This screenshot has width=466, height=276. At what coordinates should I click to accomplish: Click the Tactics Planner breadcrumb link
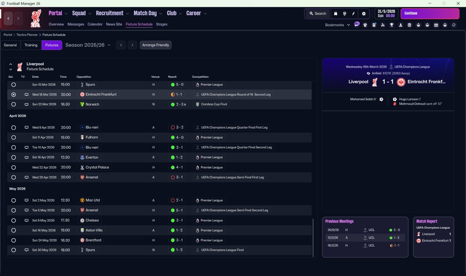[27, 35]
